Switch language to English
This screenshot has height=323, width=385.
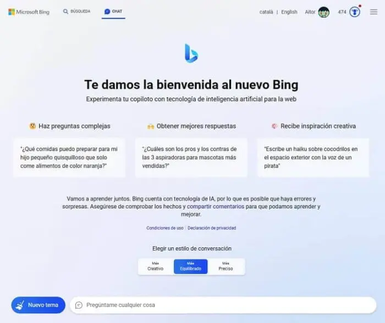[x=289, y=12]
